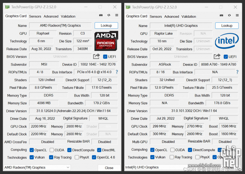This screenshot has width=245, height=174.
Task: Click the Intel(R) UHD Graphics name field
Action: 181,26
